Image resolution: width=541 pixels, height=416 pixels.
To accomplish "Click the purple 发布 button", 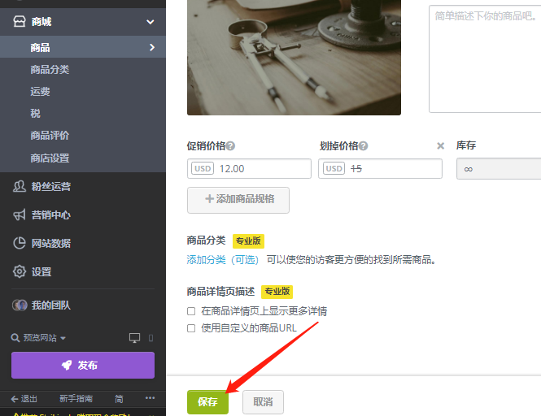I will pos(83,365).
